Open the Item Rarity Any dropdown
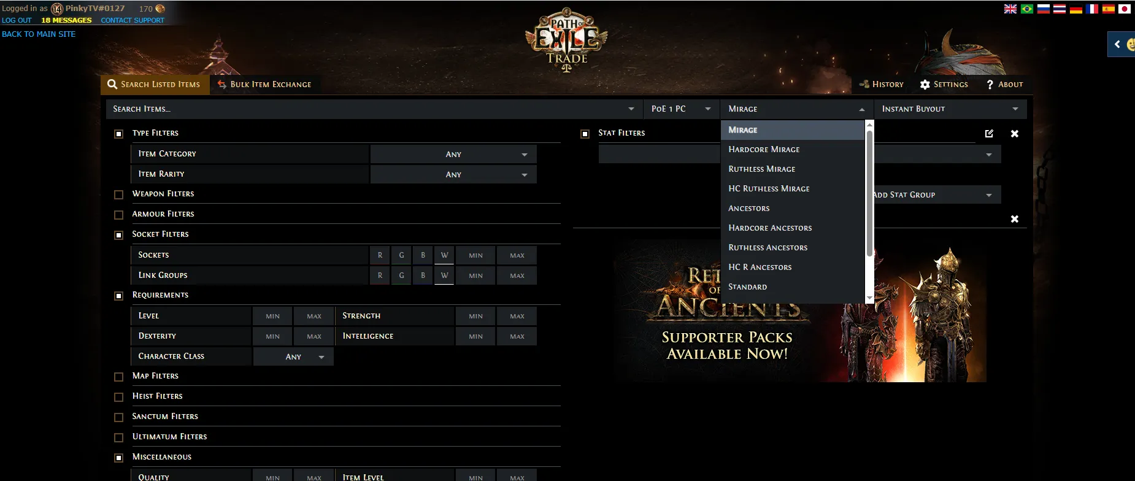The height and width of the screenshot is (481, 1135). point(453,174)
